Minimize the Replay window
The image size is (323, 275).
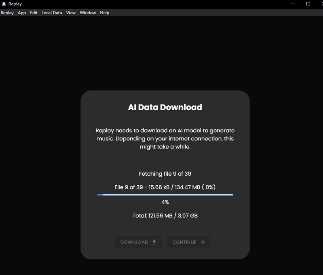click(293, 4)
